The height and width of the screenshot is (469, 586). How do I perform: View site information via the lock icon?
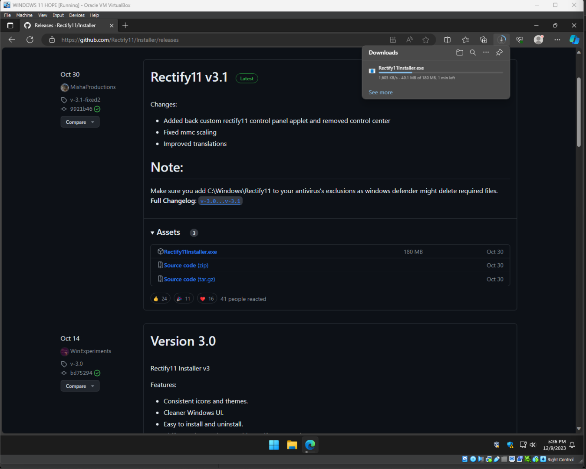[x=52, y=40]
